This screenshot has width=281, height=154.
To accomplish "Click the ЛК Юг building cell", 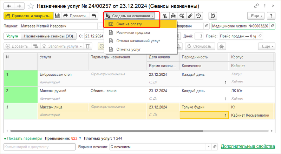I will click(251, 91).
